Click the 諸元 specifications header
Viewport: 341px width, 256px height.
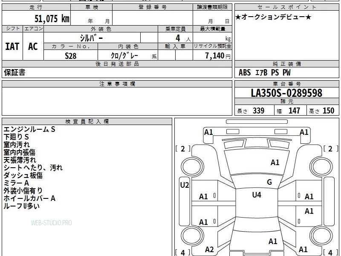[x=286, y=102]
